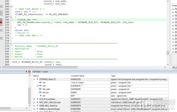The width and height of the screenshot is (177, 112).
Task: Click the type 'param - unsigned short'
Action: click(x=121, y=92)
